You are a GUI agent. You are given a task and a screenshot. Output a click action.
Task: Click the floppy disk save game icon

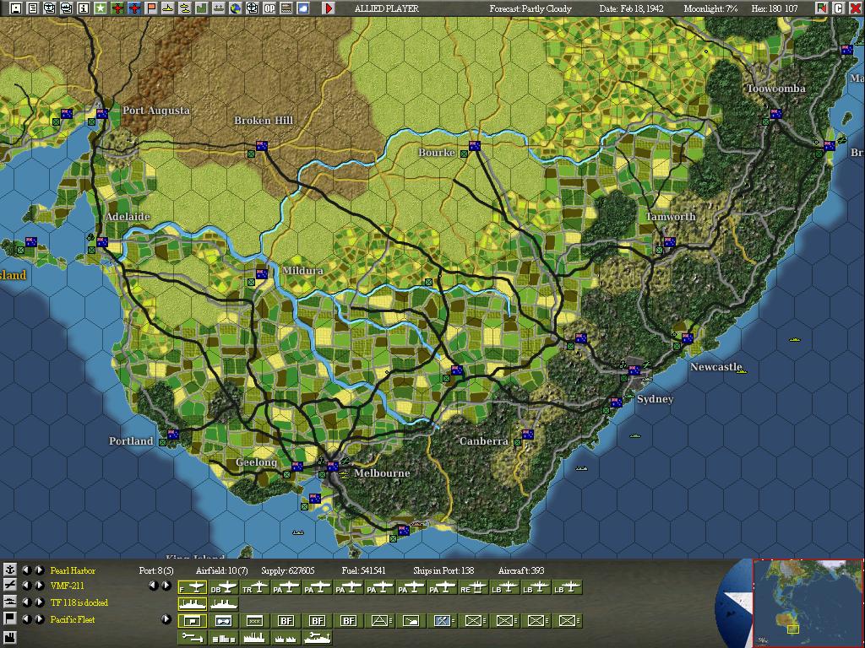pos(16,8)
